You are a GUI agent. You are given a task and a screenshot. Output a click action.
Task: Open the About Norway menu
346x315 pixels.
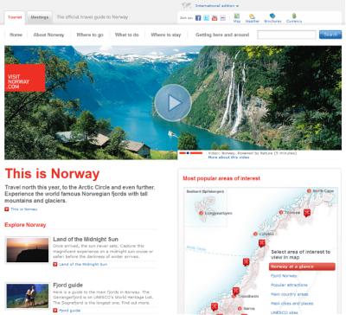tap(48, 35)
